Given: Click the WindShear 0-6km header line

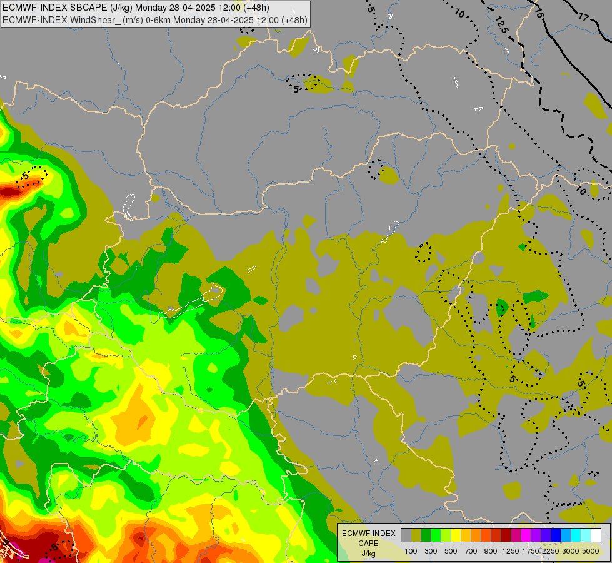Looking at the screenshot, I should click(155, 20).
